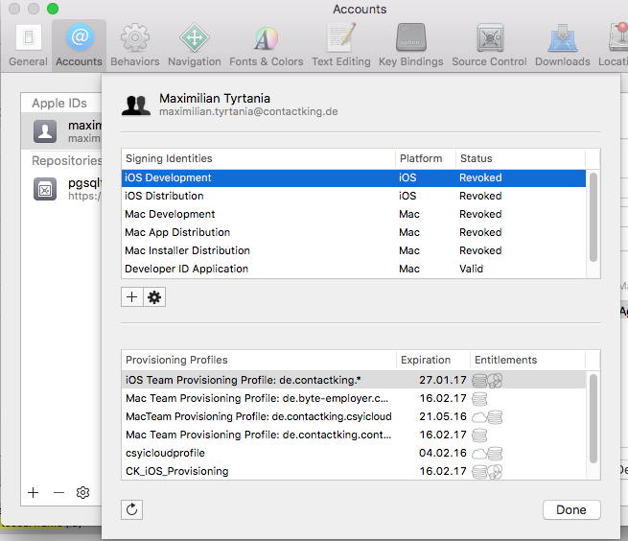Select the iOS Development signing identity

pyautogui.click(x=354, y=177)
